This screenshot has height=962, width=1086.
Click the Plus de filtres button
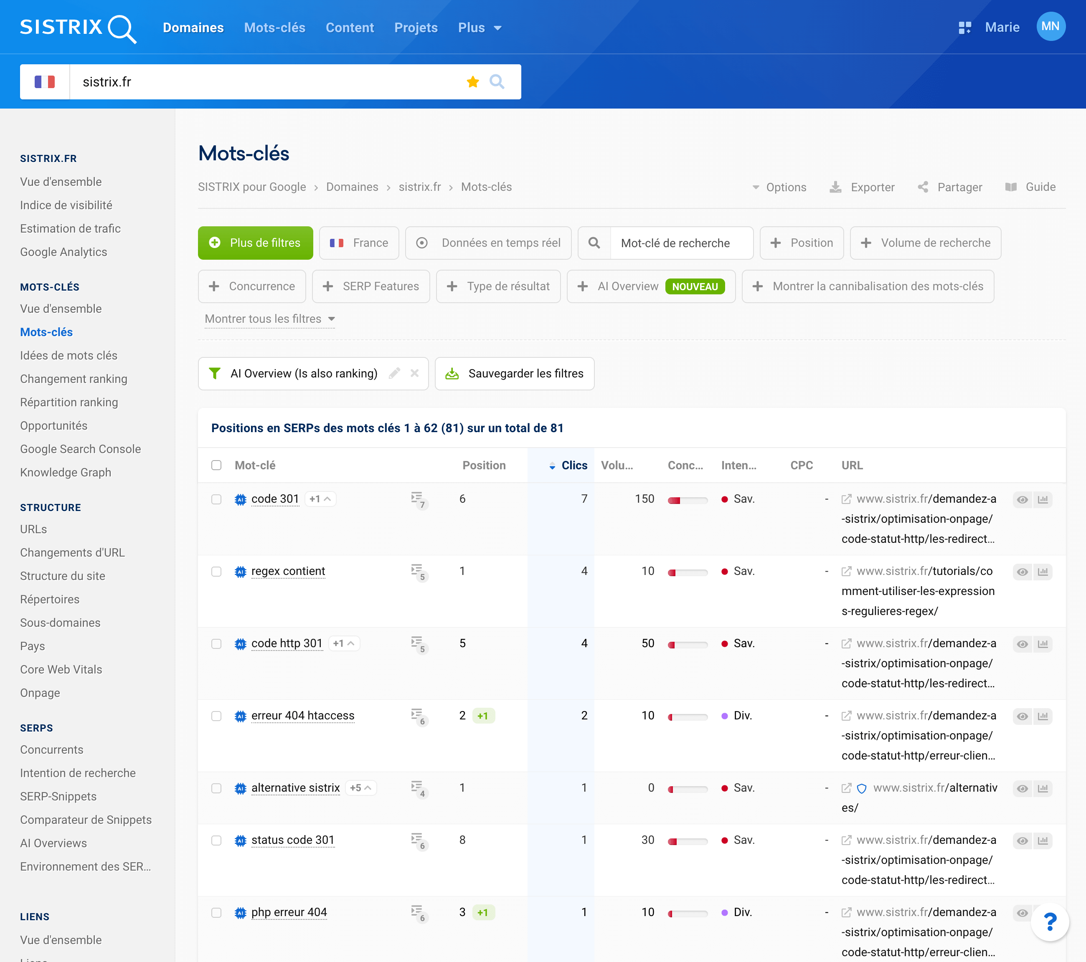point(256,243)
